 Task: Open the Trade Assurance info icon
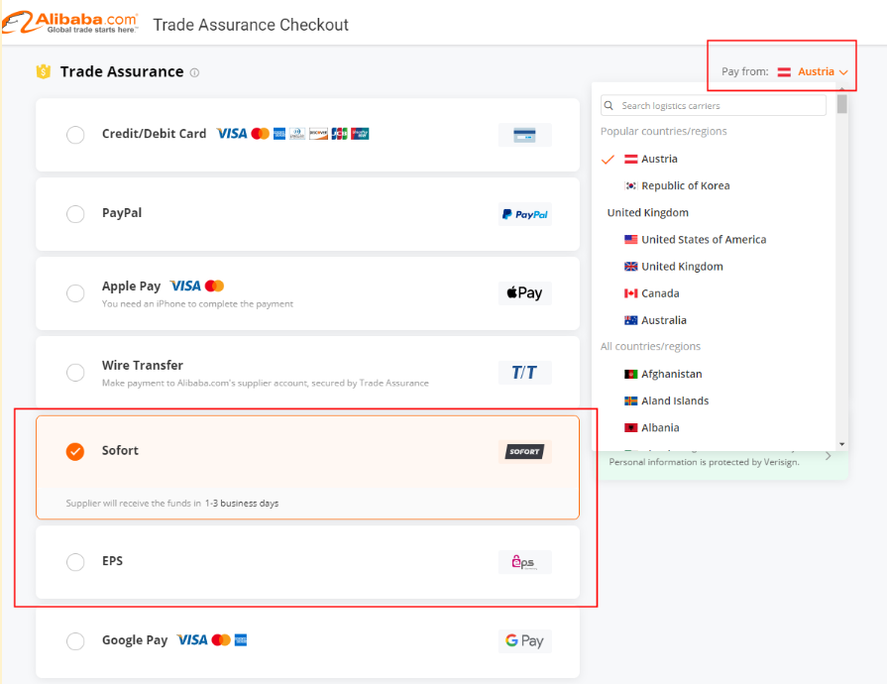(194, 72)
